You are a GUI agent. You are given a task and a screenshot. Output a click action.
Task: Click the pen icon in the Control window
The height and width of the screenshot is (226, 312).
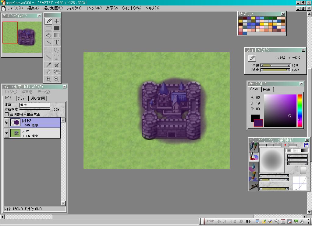[x=252, y=58]
